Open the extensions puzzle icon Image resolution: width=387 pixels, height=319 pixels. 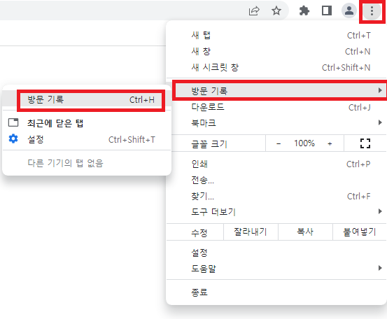pyautogui.click(x=304, y=11)
